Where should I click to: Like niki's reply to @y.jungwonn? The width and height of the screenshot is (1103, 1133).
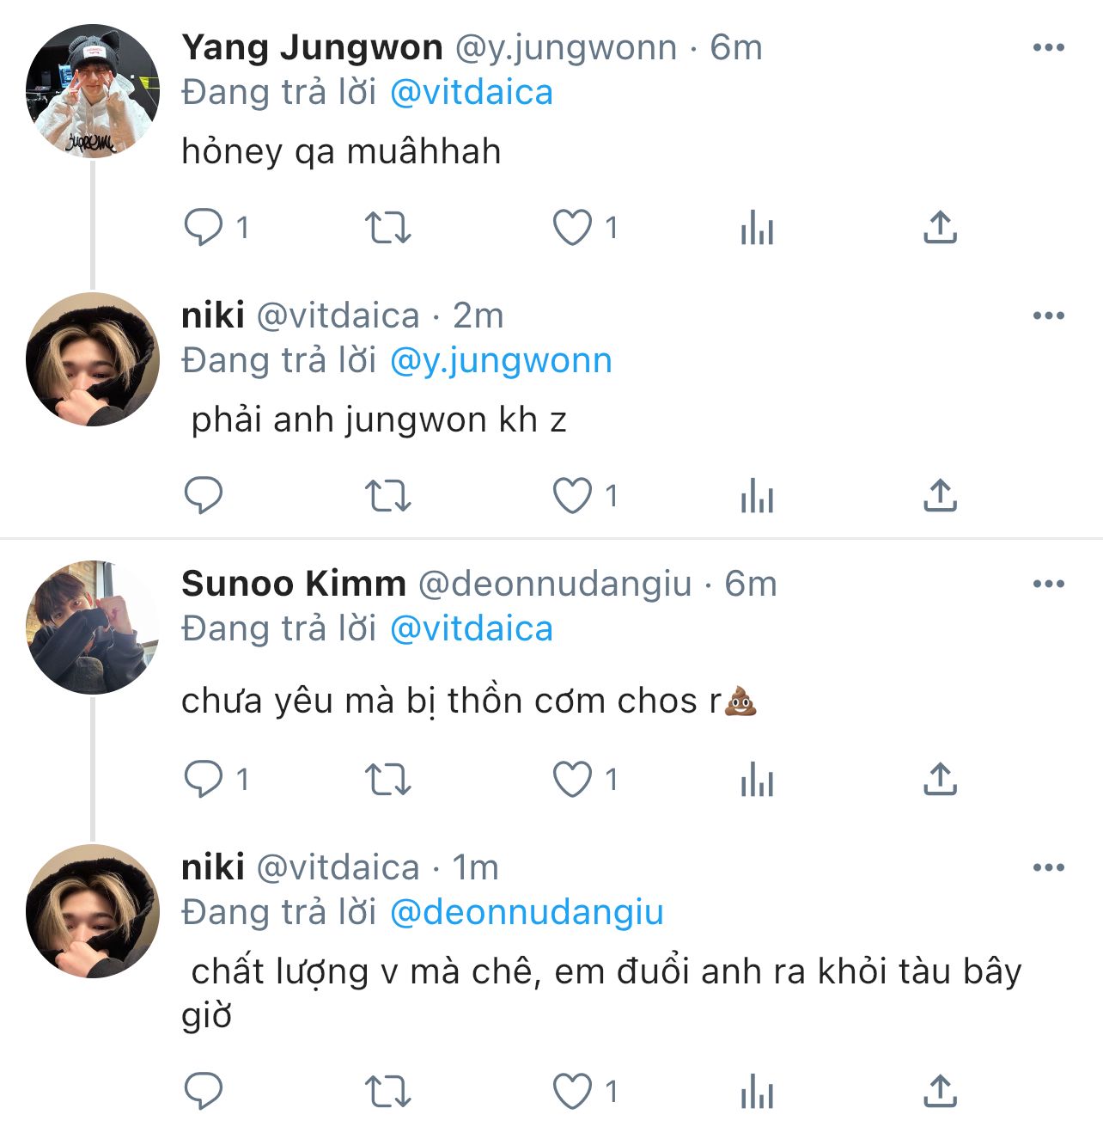(x=572, y=496)
